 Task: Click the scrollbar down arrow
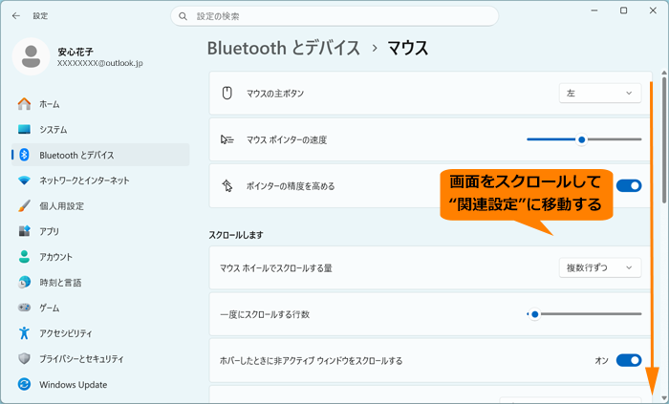[x=664, y=398]
